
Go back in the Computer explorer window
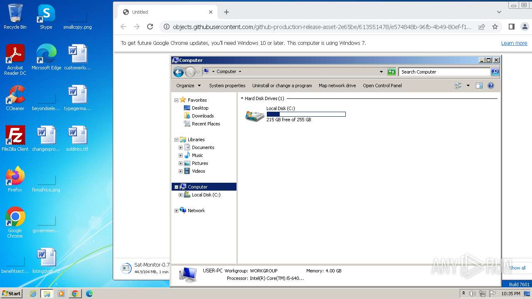coord(178,72)
